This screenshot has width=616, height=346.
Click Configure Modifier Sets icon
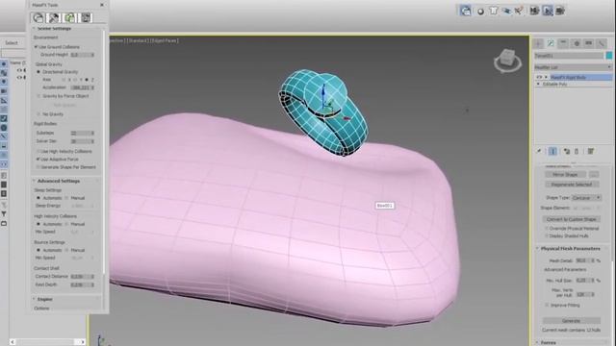point(590,151)
